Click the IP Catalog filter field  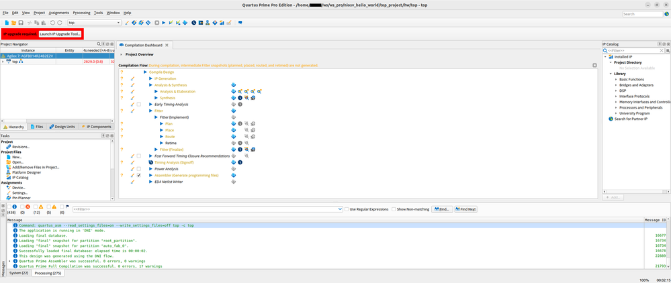click(x=634, y=50)
